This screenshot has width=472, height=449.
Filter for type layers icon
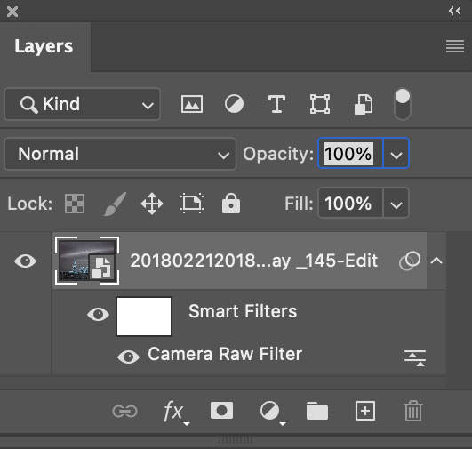tap(276, 104)
